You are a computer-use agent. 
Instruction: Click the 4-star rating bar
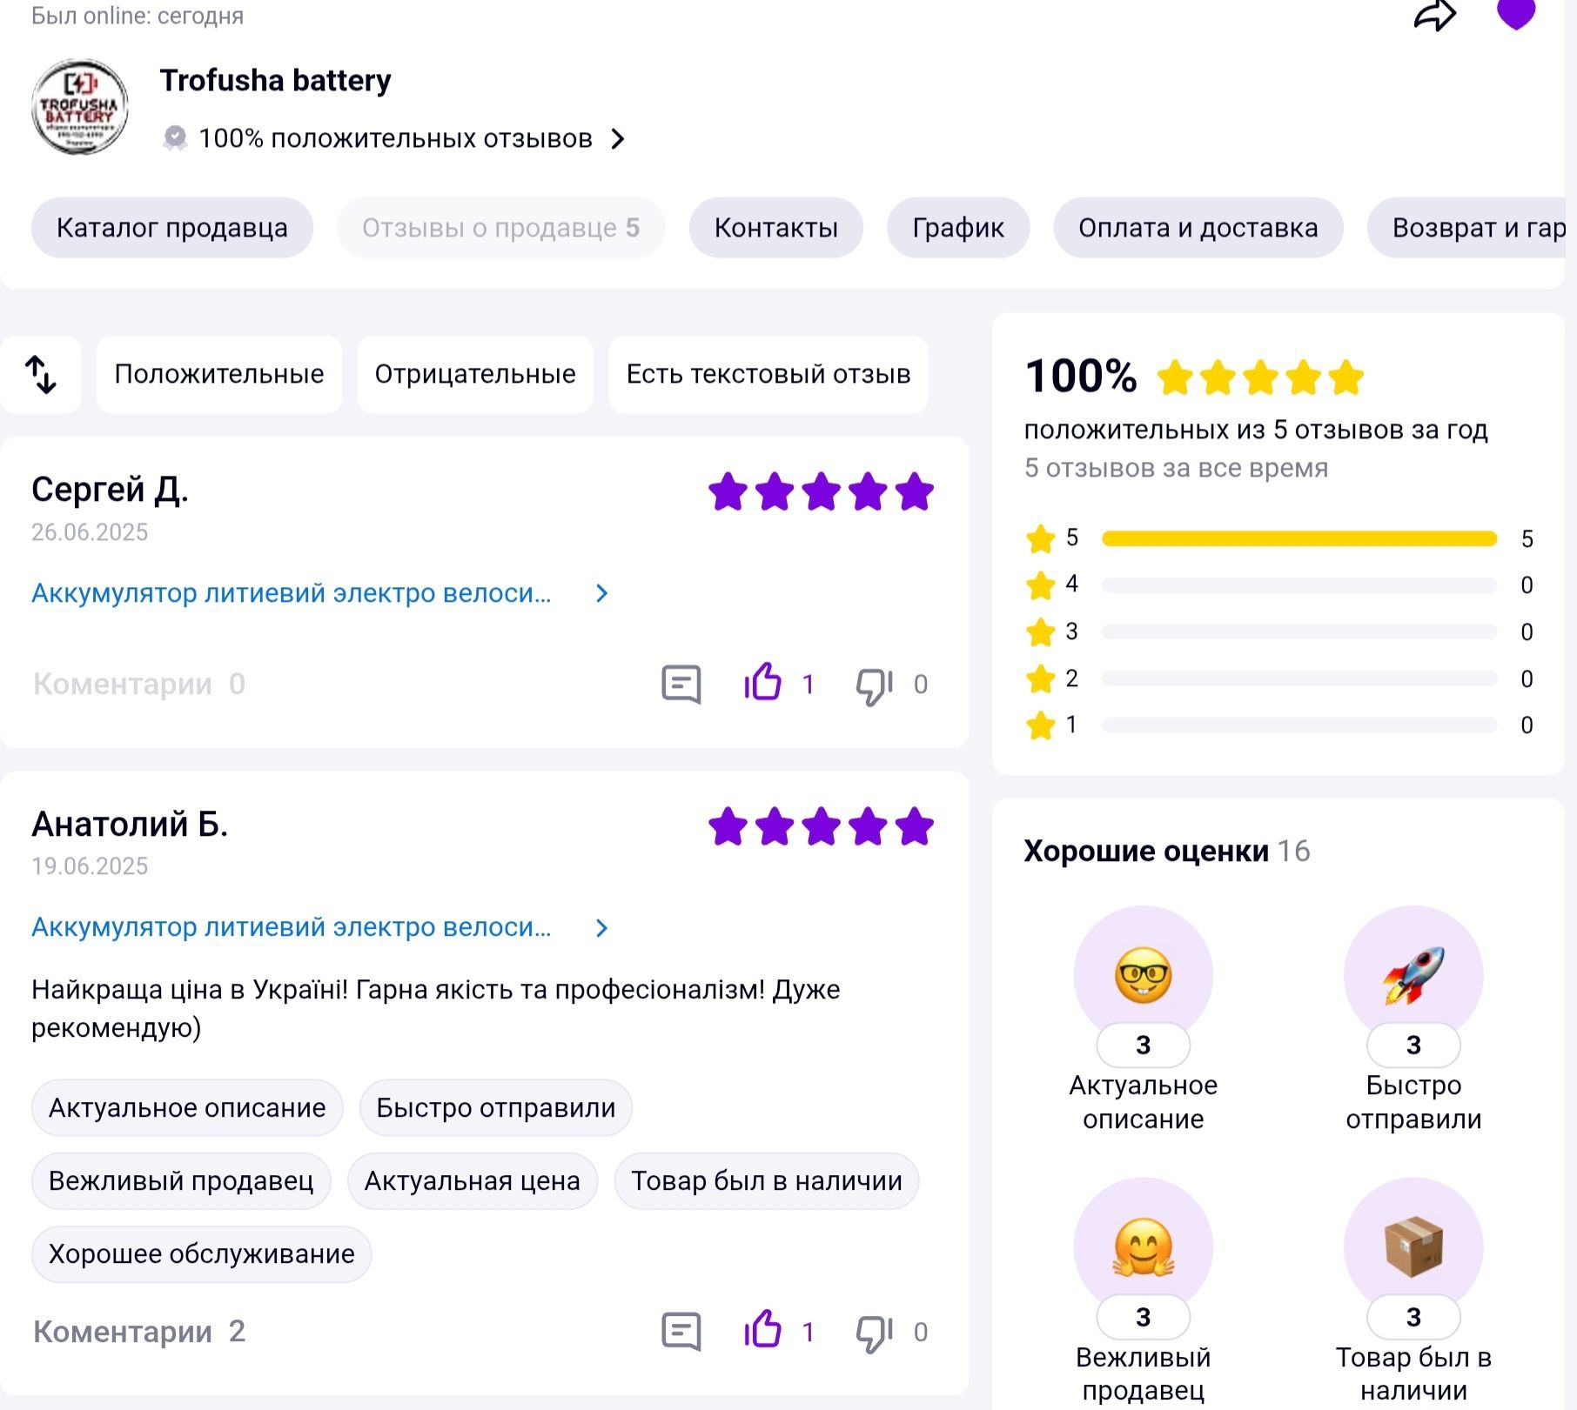tap(1299, 585)
